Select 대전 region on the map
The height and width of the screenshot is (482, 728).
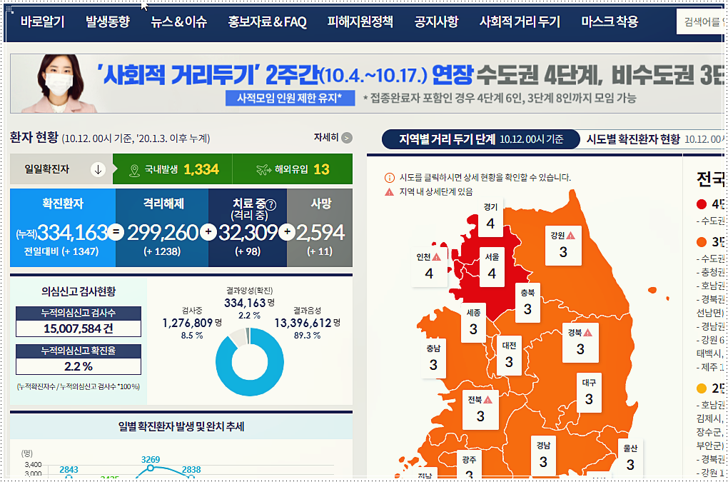(509, 356)
